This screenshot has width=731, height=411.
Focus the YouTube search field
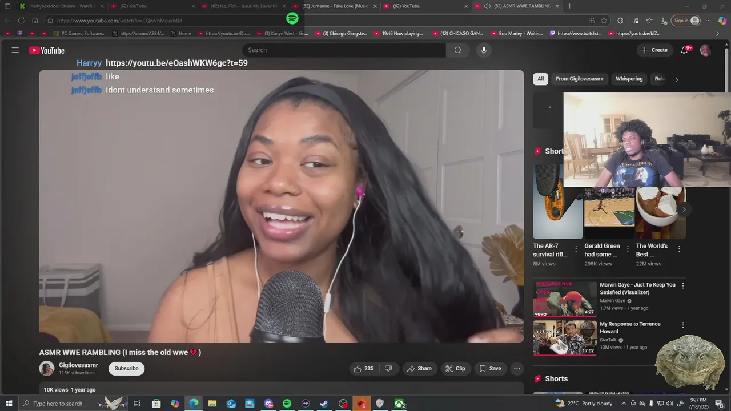click(x=344, y=50)
